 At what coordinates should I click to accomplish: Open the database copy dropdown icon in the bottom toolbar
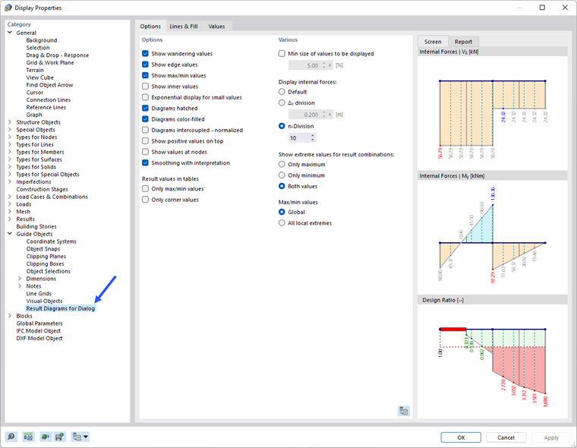[x=80, y=437]
